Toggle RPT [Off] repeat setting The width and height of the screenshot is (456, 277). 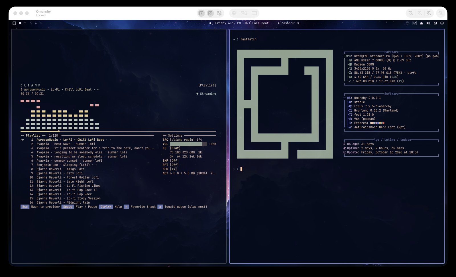(171, 165)
